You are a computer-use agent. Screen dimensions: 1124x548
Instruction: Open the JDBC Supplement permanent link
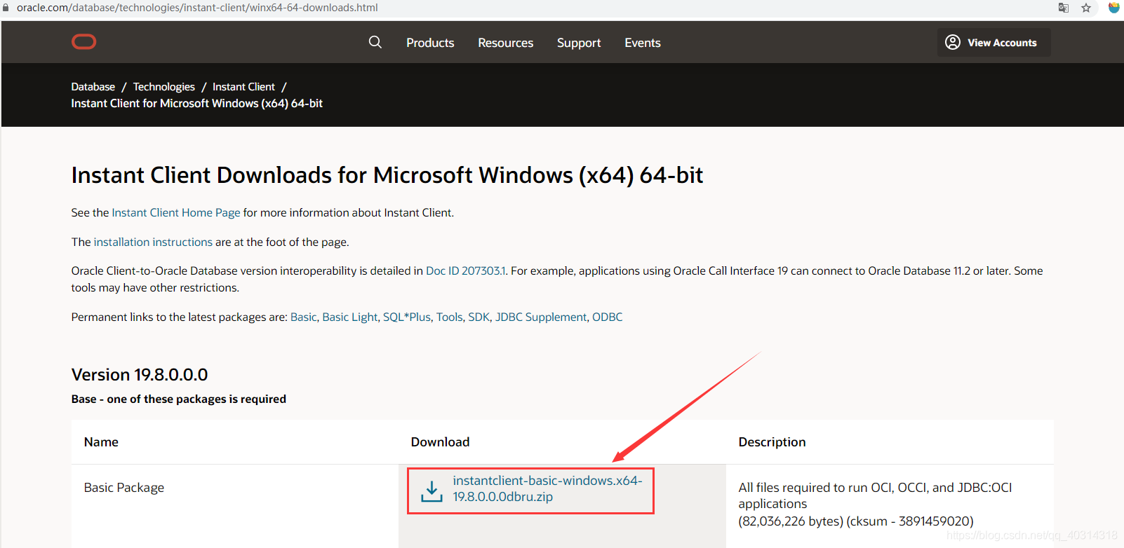[541, 317]
